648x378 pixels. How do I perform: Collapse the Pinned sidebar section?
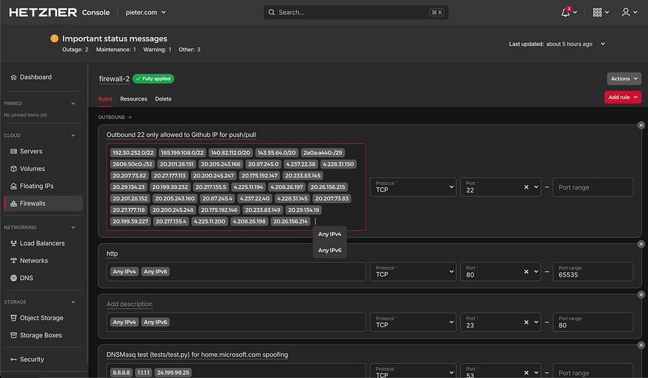click(x=73, y=103)
